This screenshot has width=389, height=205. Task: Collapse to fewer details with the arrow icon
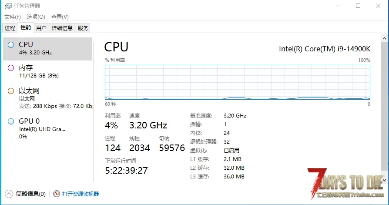(x=9, y=194)
